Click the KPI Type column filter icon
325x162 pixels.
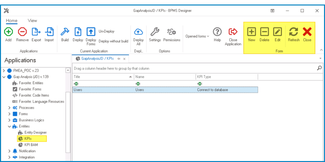pos(200,84)
